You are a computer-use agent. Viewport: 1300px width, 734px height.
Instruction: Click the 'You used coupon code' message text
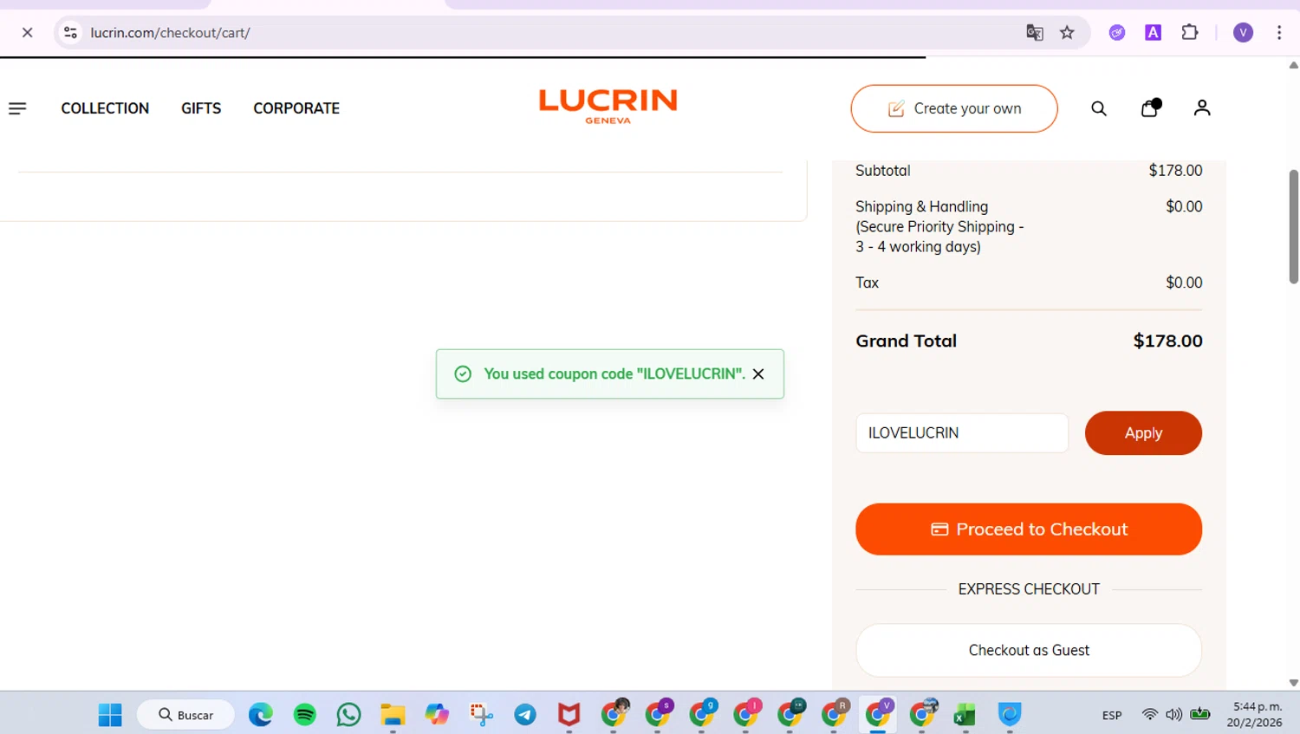(x=614, y=373)
